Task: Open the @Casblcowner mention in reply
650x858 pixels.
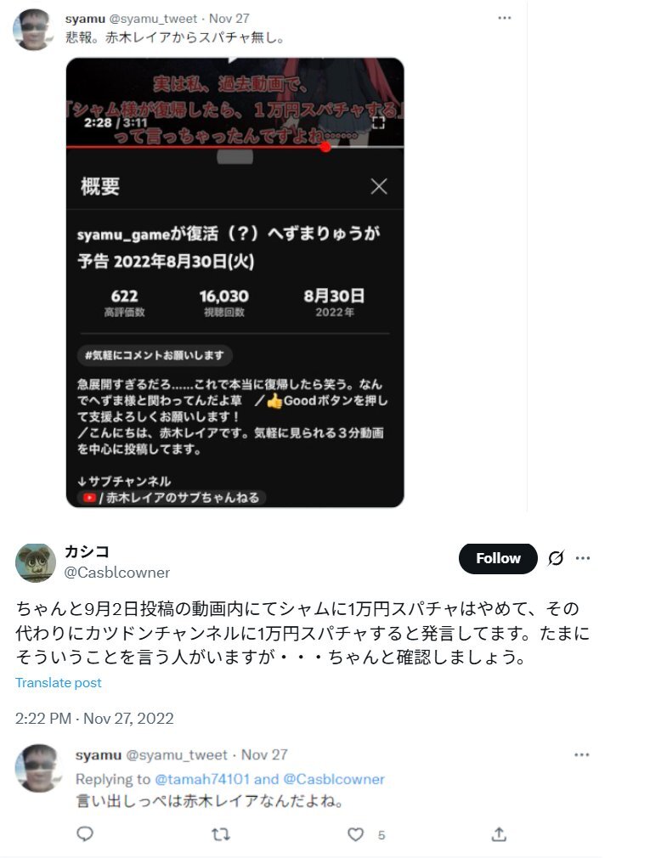Action: [334, 779]
